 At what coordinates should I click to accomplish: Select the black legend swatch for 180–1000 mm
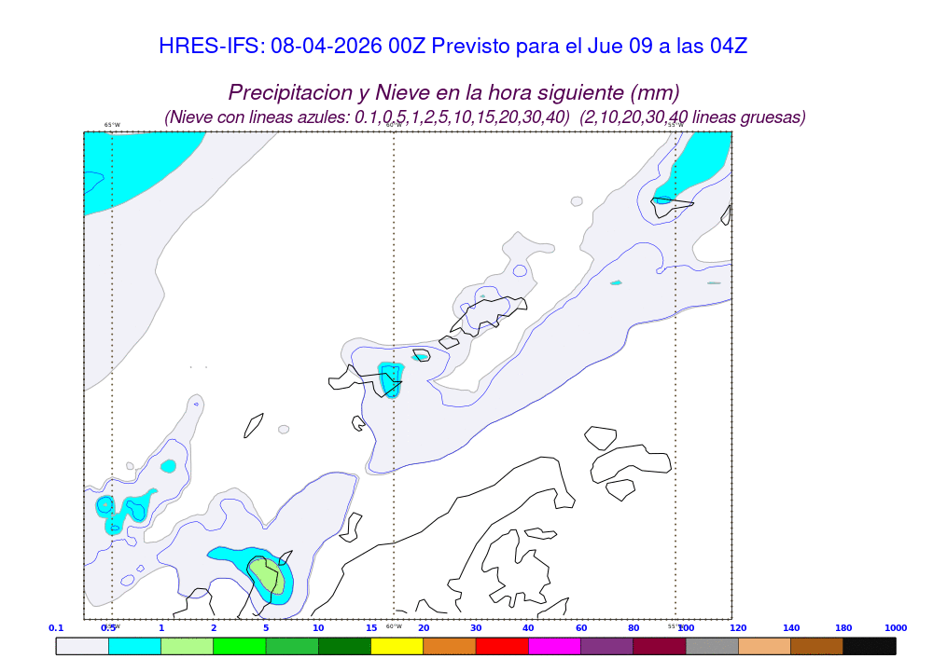pos(870,645)
